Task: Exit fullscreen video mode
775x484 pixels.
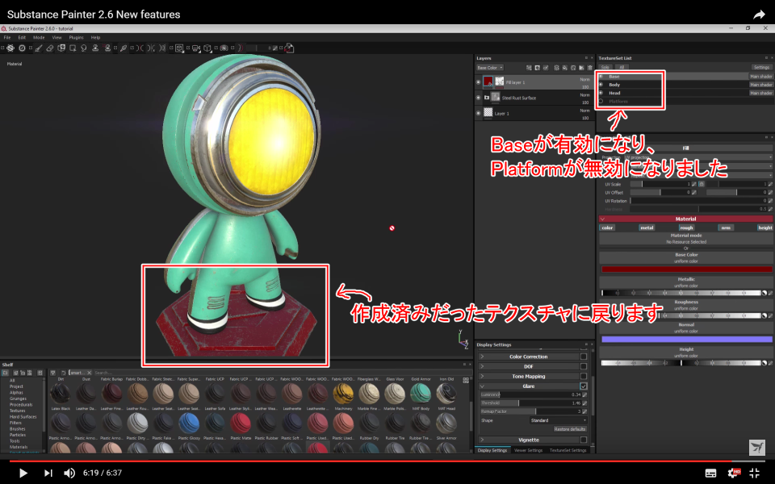Action: pos(754,473)
